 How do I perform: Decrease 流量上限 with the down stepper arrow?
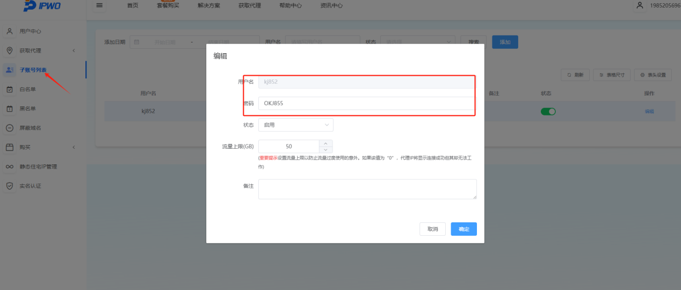pyautogui.click(x=326, y=149)
